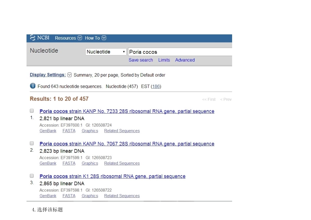This screenshot has width=311, height=220.
Task: Open Related Sequences for EF397599.1
Action: pos(122,163)
